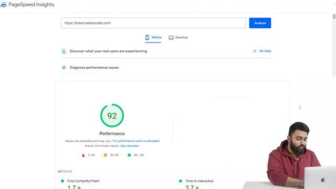
Task: Click the orange square 50–89 legend icon
Action: [x=106, y=155]
